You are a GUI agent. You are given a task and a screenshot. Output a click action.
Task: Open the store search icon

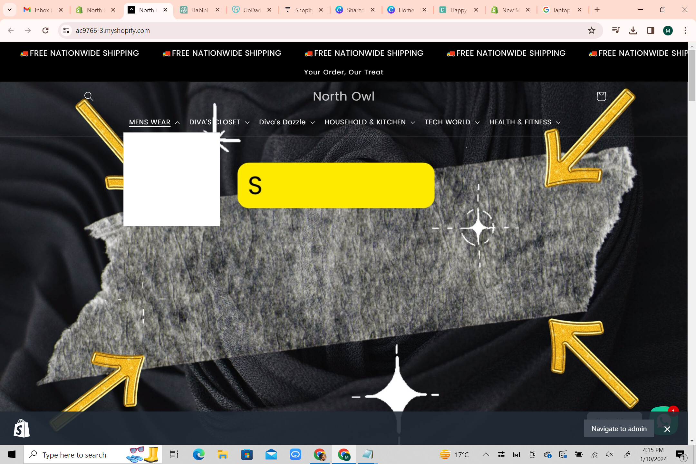[x=89, y=96]
